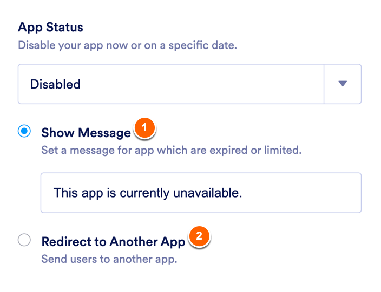Select the Redirect to Another App radio button

(x=24, y=240)
